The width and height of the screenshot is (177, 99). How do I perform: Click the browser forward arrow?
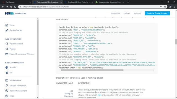7,7
